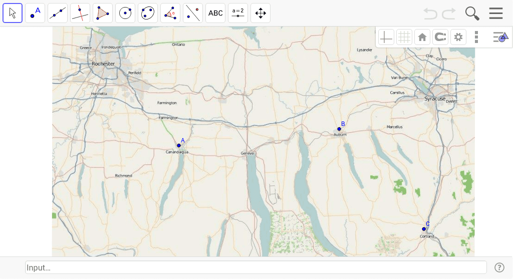Viewport: 513px width, 279px height.
Task: Select the Reflect about Line tool
Action: point(193,13)
